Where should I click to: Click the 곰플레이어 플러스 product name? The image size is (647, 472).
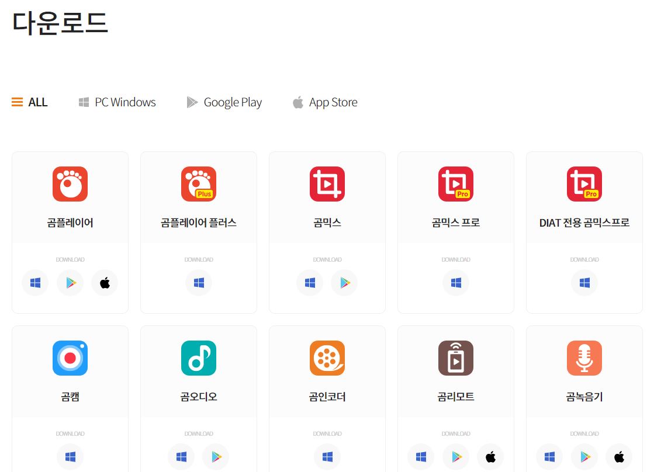pos(199,223)
